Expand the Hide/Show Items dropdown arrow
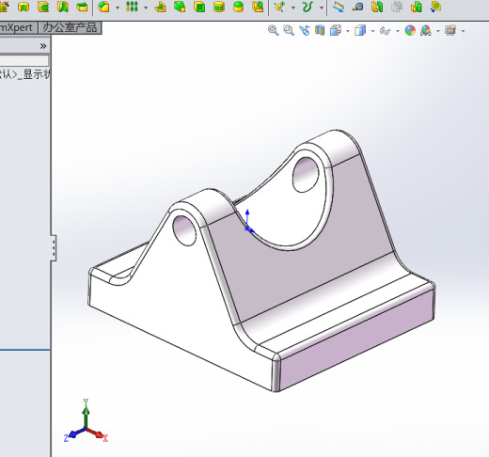 [398, 31]
